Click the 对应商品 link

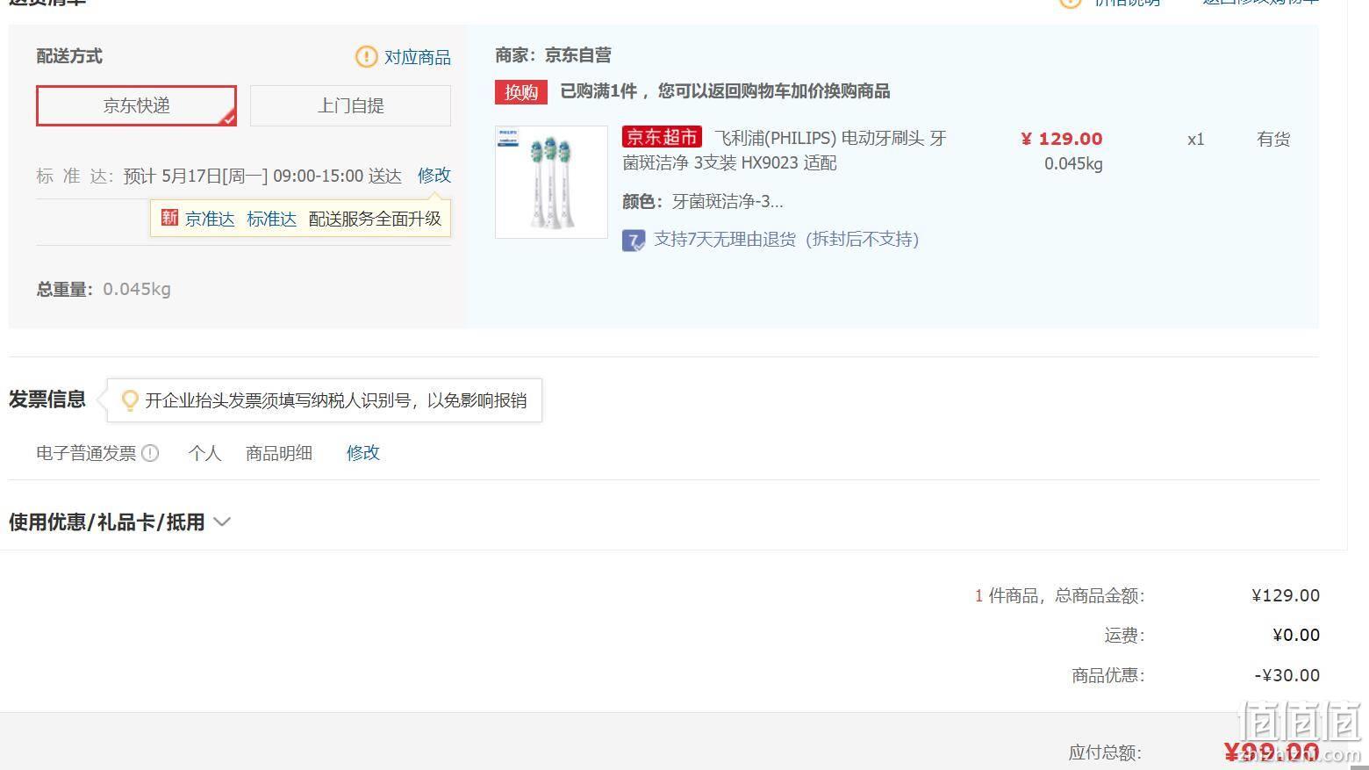418,57
